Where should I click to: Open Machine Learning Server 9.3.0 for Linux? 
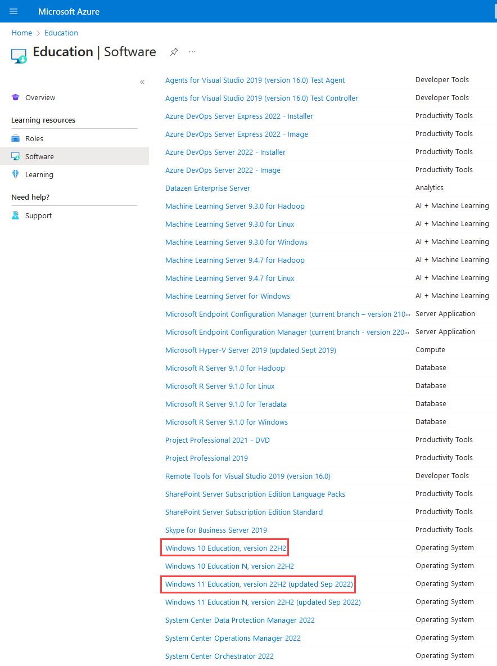pos(229,224)
